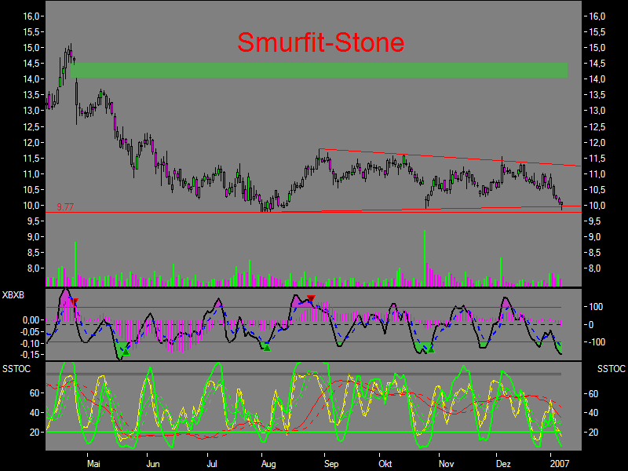The width and height of the screenshot is (628, 471).
Task: Click the red 9,77 support level label
Action: click(x=65, y=207)
